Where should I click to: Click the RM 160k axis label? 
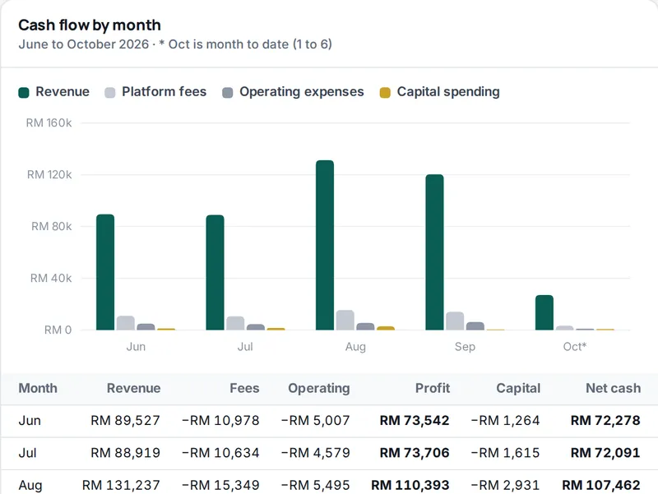point(49,122)
